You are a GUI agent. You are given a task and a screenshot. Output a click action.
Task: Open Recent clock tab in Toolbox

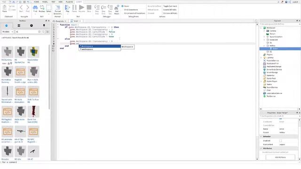click(32, 25)
